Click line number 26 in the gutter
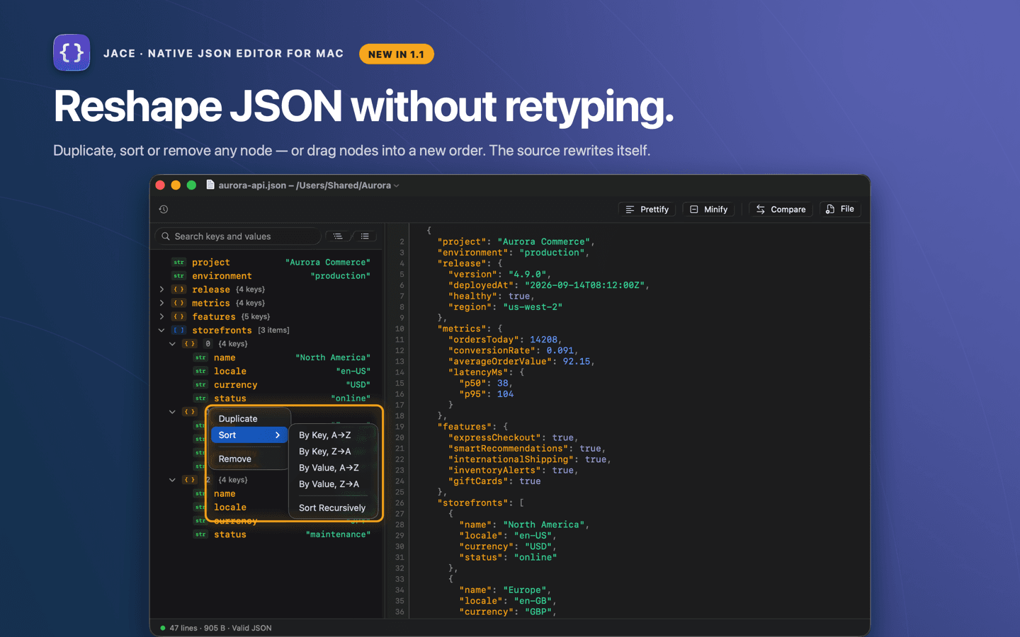Screen dimensions: 1020x637 [399, 503]
